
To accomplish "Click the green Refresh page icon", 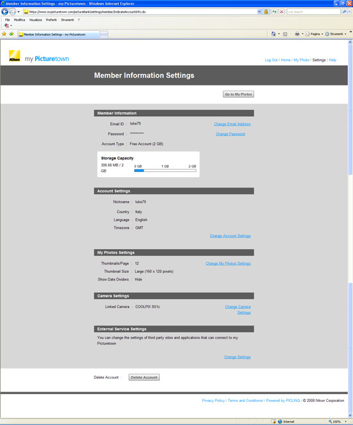I will 274,12.
